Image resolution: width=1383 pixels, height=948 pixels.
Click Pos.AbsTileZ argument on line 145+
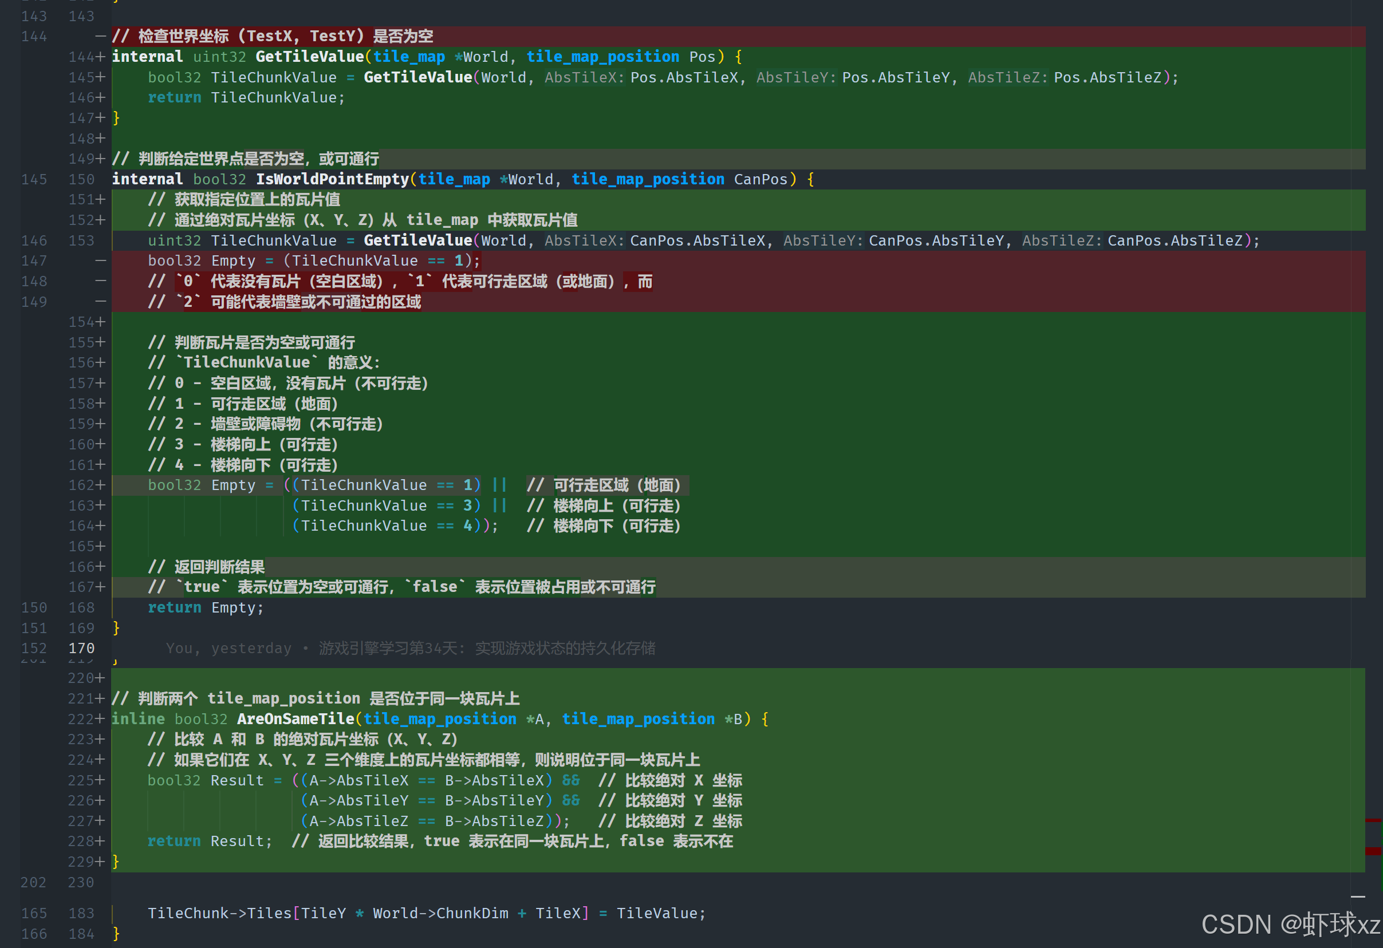coord(1108,77)
